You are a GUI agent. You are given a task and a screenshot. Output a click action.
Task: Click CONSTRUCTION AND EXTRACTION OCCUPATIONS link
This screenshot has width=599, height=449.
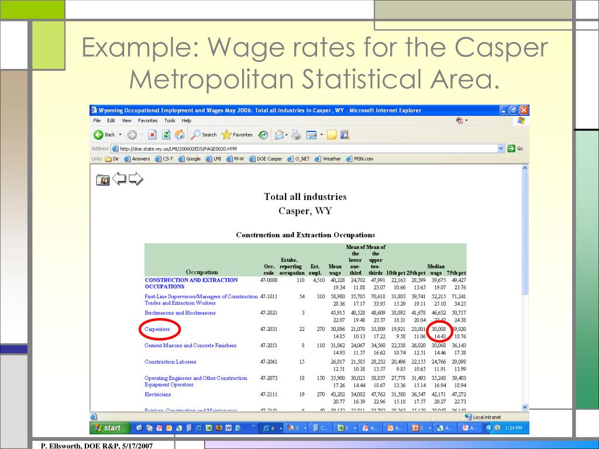coord(191,284)
